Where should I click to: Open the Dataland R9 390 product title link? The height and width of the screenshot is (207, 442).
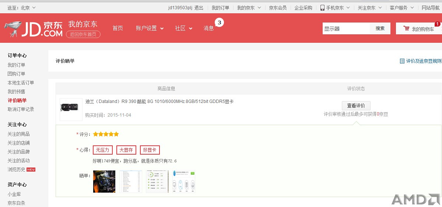pos(159,101)
